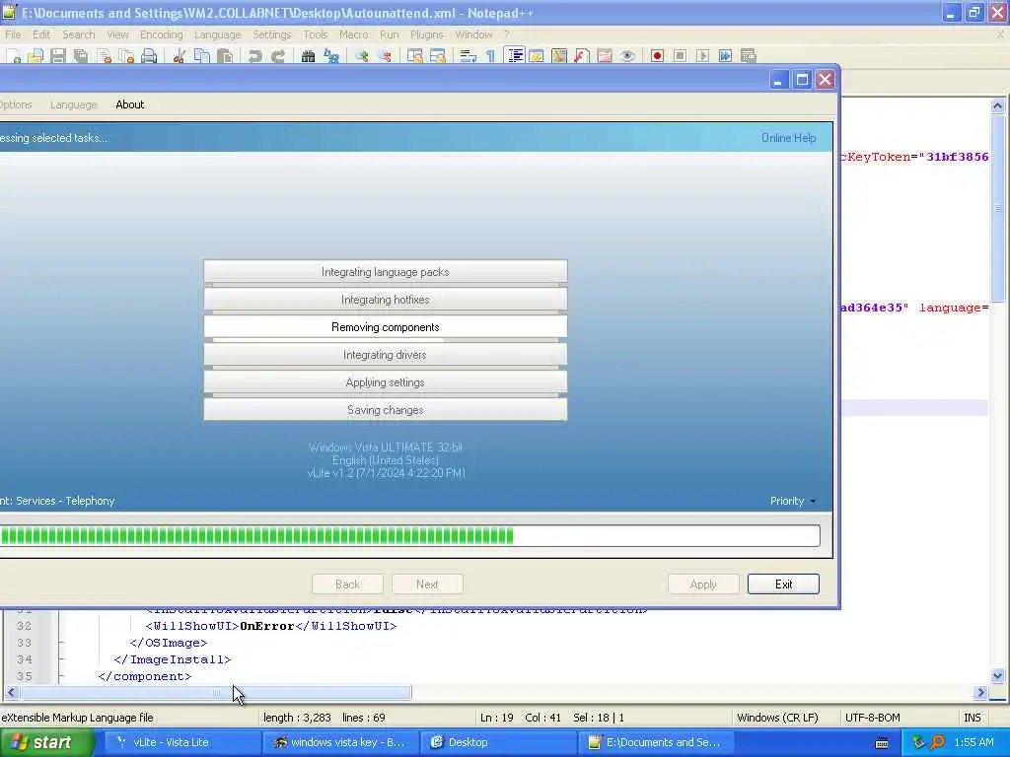Click the Redo arrow icon

pos(277,56)
